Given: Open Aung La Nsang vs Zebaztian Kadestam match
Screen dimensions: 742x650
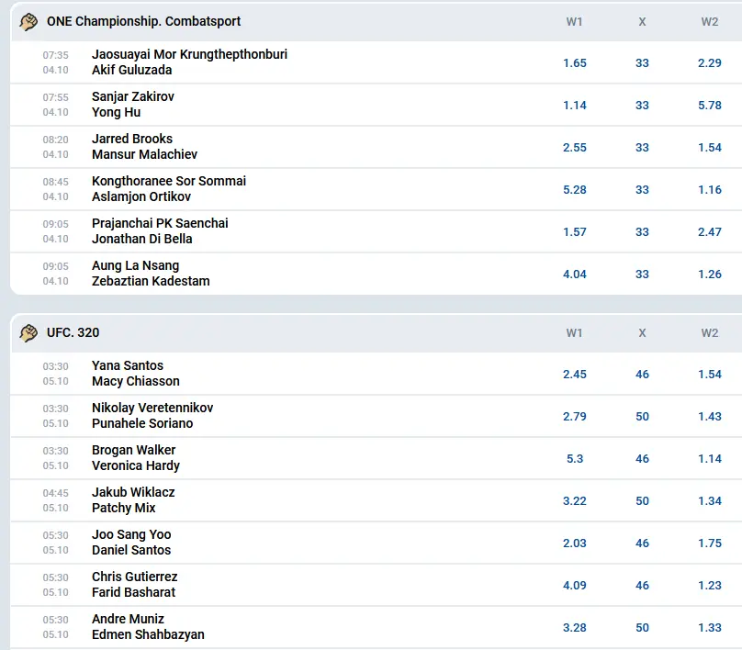Looking at the screenshot, I should pyautogui.click(x=151, y=274).
